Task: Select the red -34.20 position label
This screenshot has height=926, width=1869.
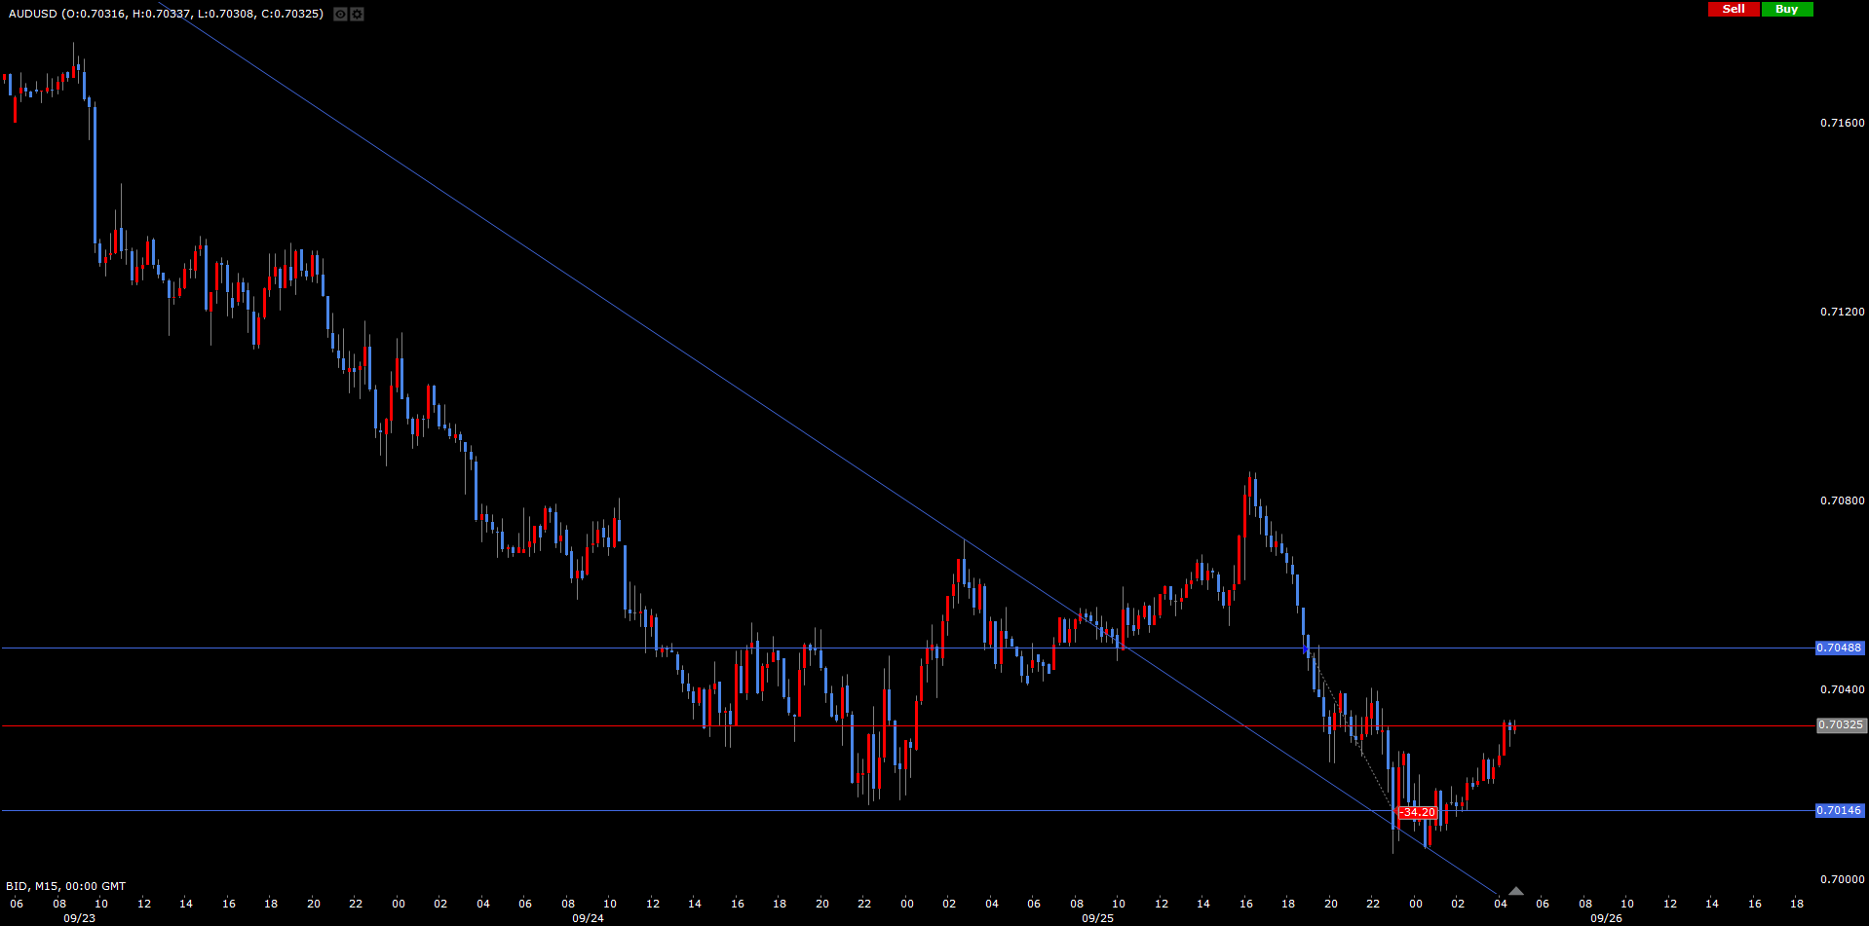Action: pyautogui.click(x=1417, y=812)
